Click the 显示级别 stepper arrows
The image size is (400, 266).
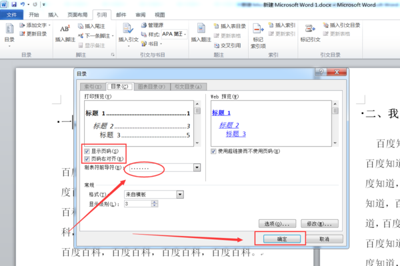coord(155,203)
